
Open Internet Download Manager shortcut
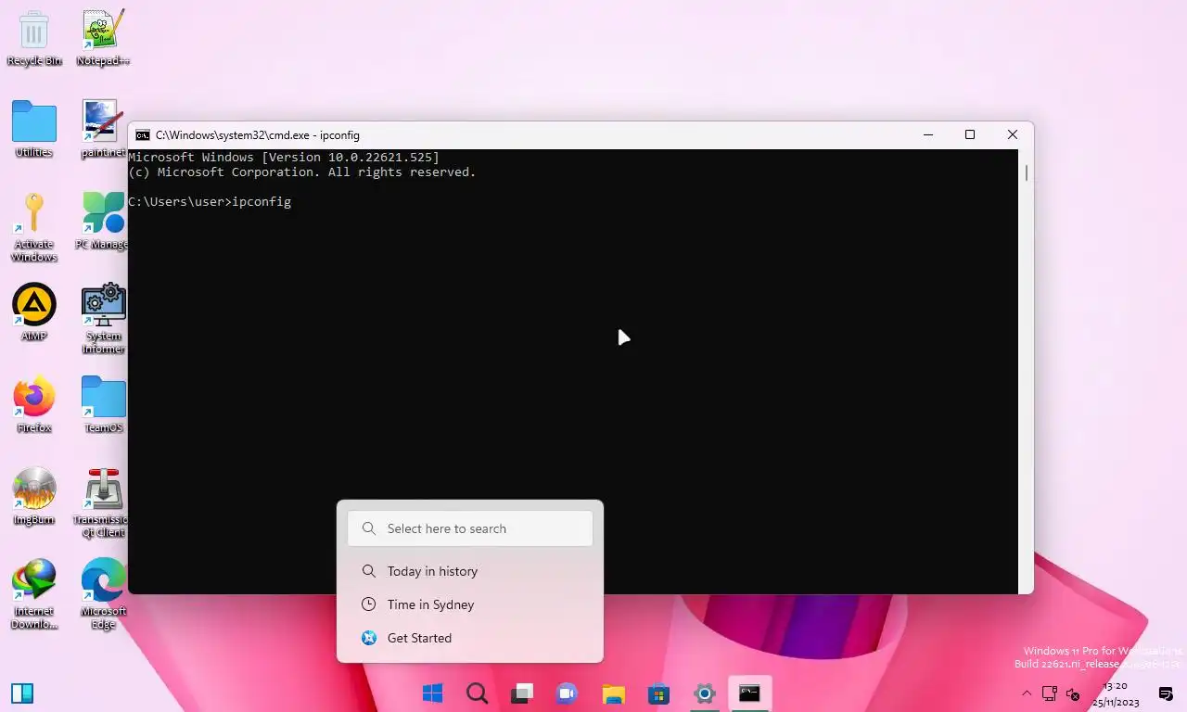33,595
